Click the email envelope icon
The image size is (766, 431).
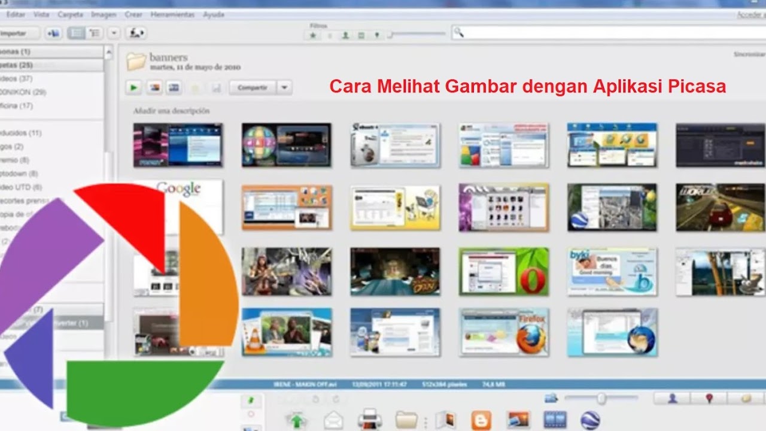click(333, 420)
